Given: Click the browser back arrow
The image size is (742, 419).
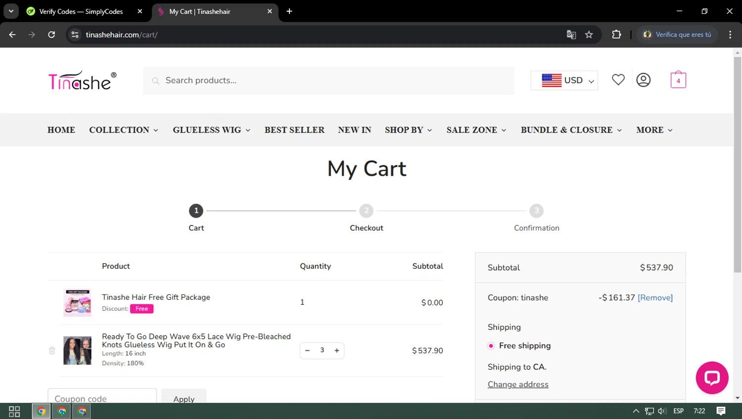Looking at the screenshot, I should 12,35.
